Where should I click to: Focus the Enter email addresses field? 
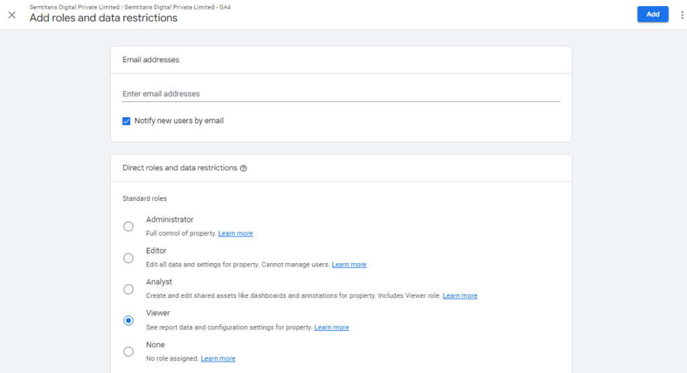341,94
